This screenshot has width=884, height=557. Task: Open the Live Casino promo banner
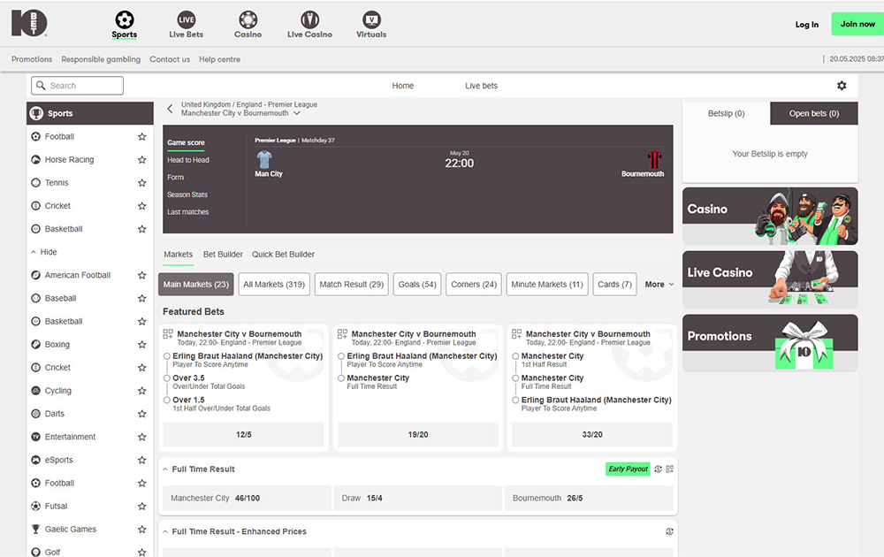coord(770,279)
